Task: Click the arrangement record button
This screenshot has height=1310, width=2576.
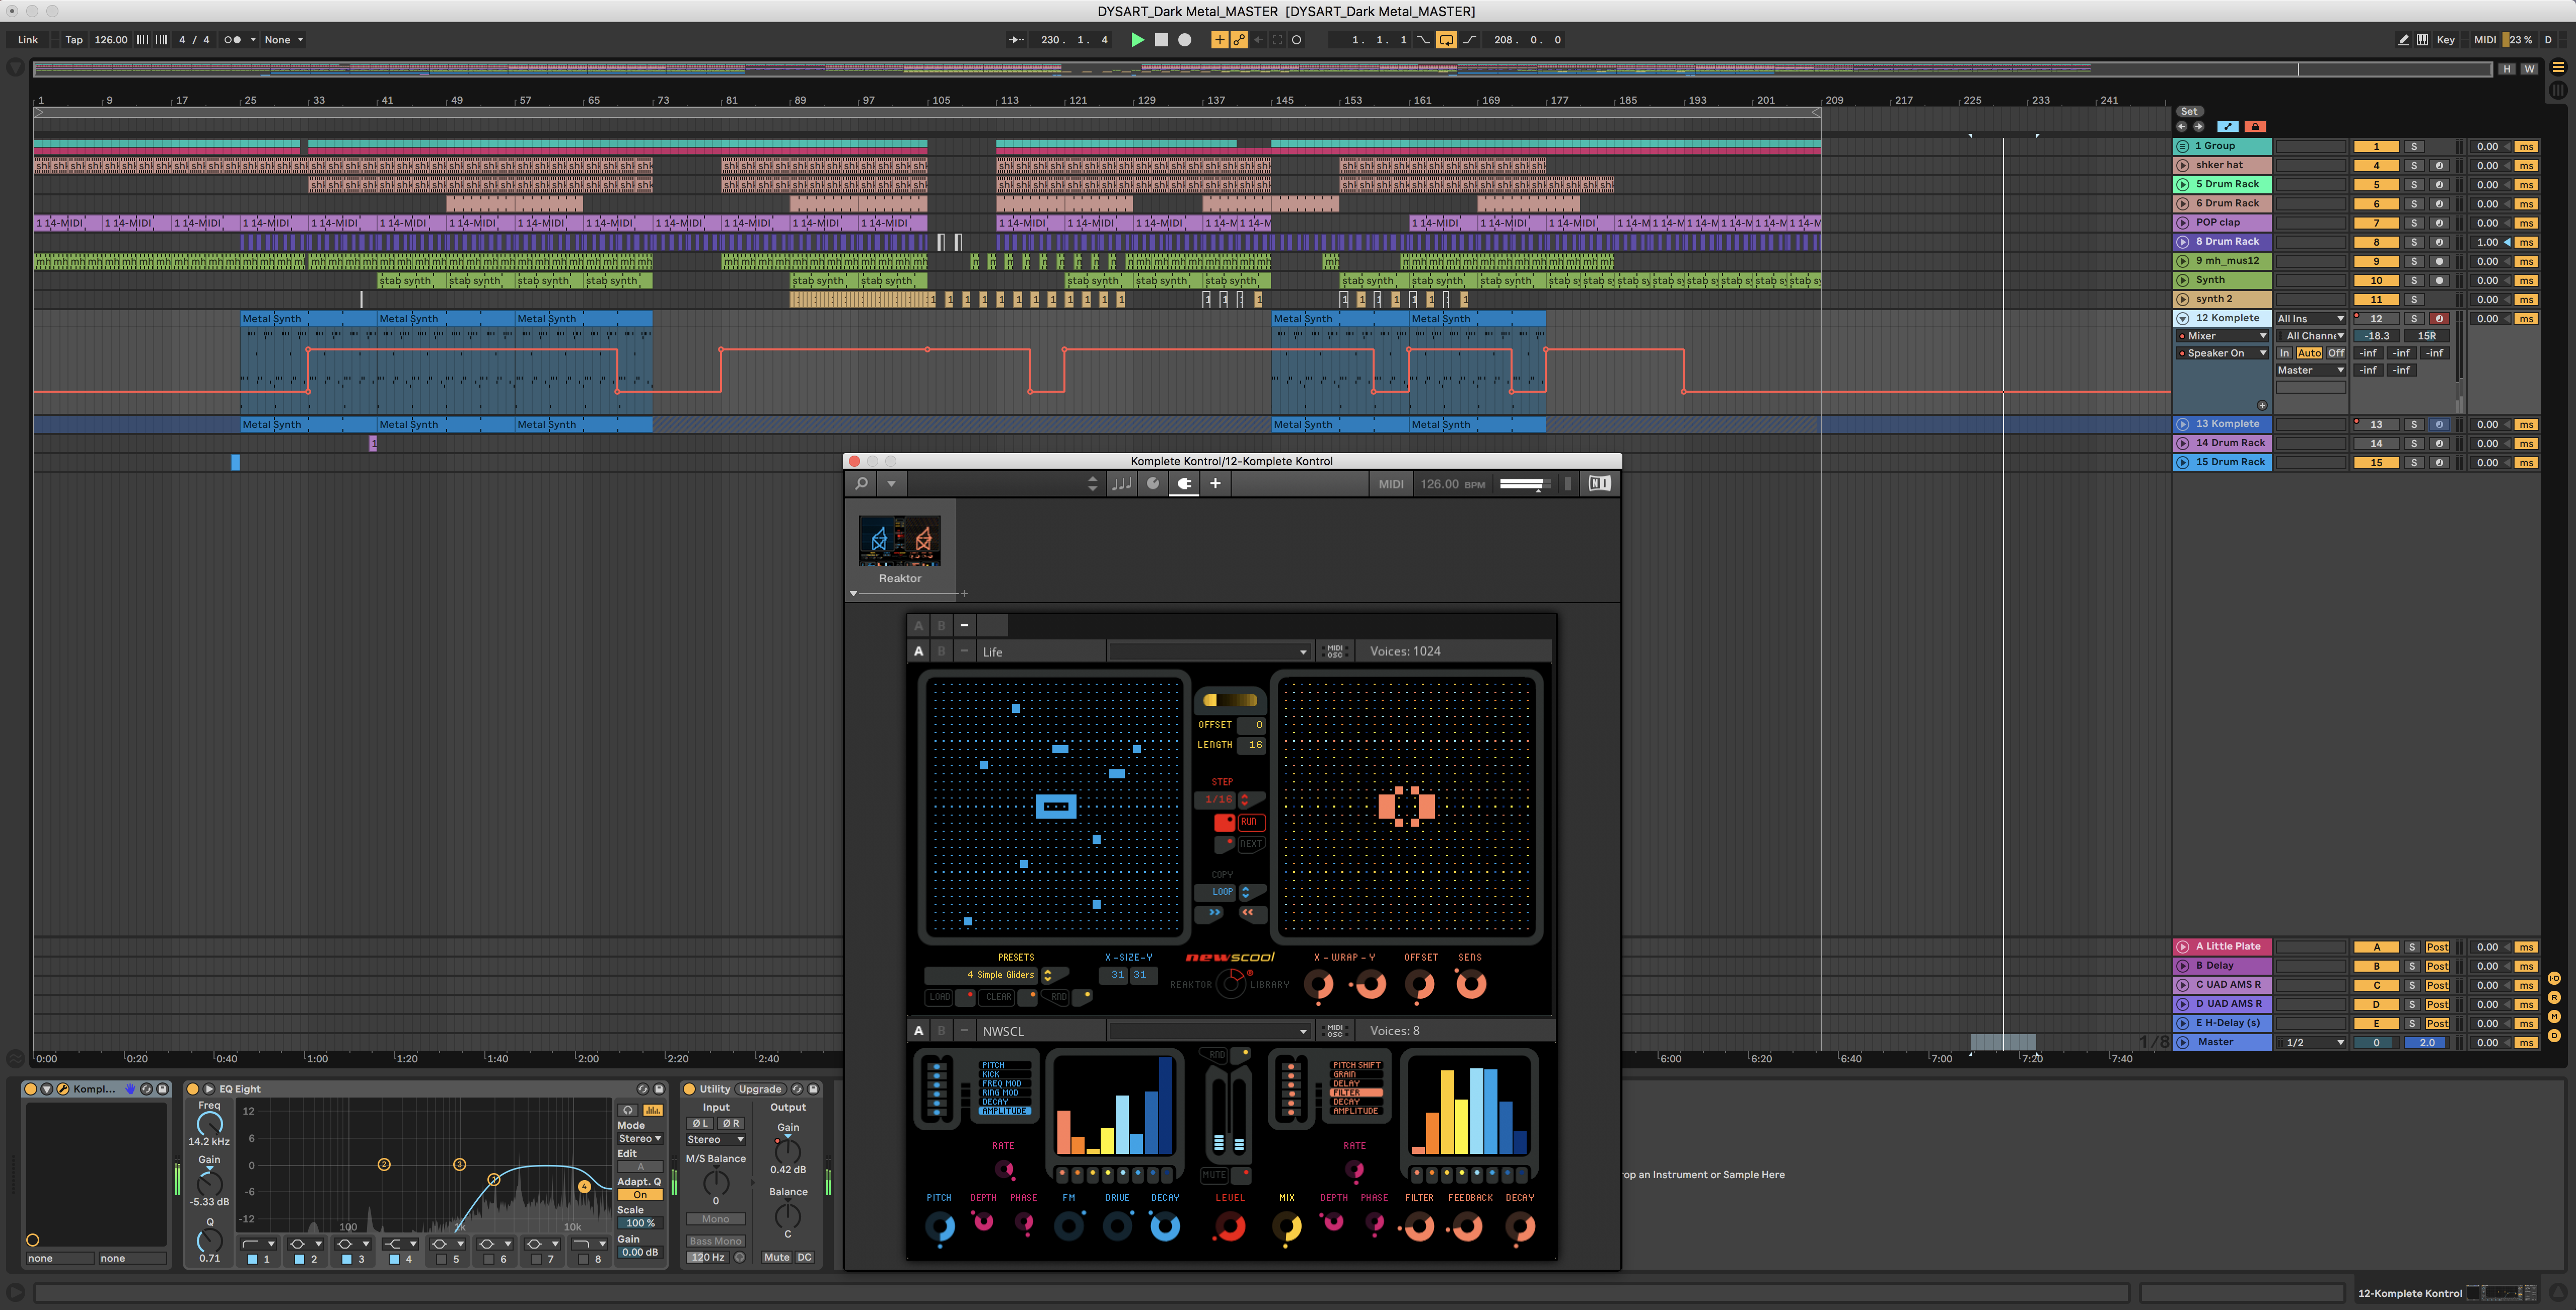Action: [1184, 40]
